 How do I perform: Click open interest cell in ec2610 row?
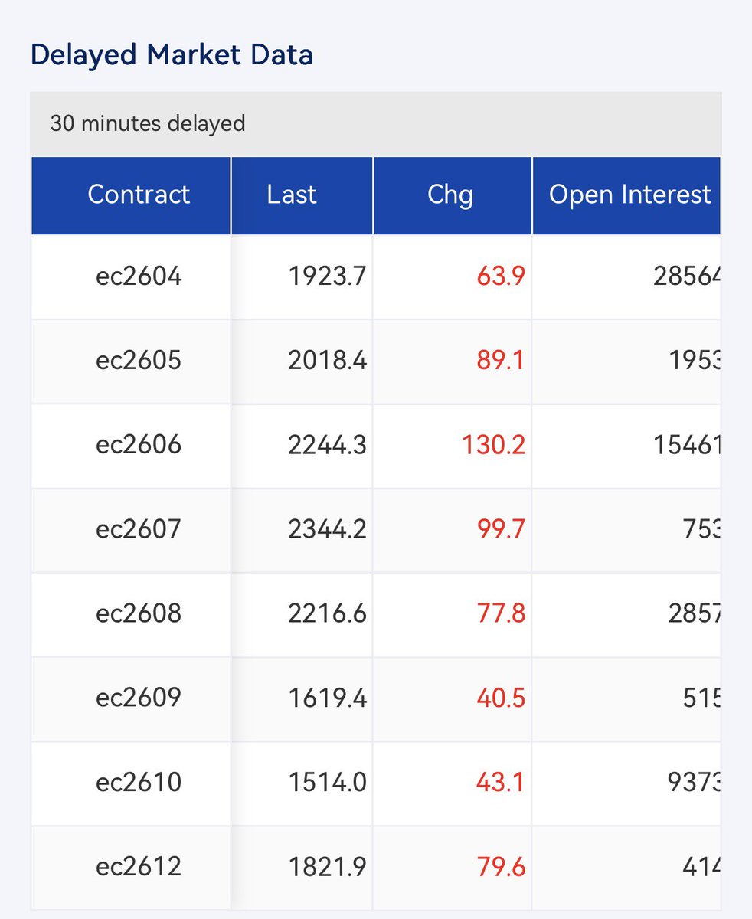(x=626, y=783)
